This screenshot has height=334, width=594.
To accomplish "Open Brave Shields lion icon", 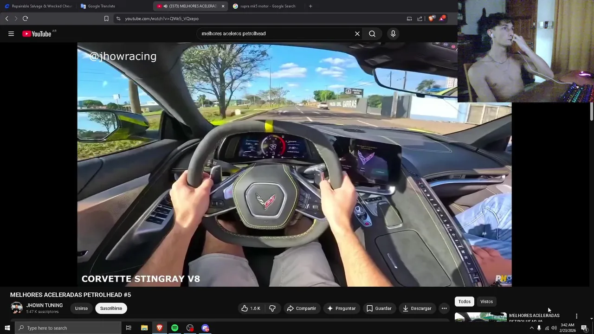I will (431, 19).
